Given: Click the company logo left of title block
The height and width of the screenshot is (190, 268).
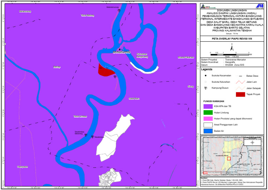Looking at the screenshot, I should coord(208,7).
